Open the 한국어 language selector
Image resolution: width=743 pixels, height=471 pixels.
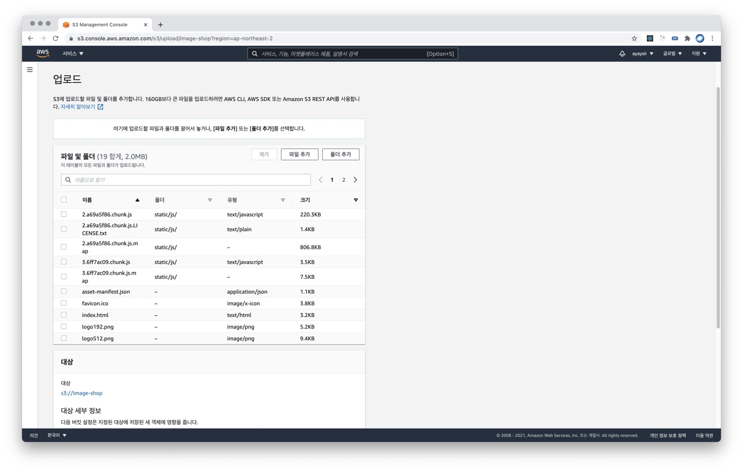click(x=57, y=435)
